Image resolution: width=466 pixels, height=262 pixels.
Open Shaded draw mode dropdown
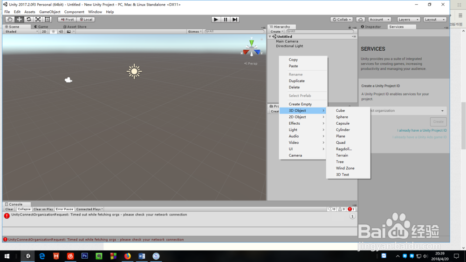pos(21,32)
